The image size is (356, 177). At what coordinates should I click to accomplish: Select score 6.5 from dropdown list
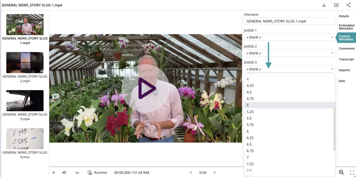(289, 144)
